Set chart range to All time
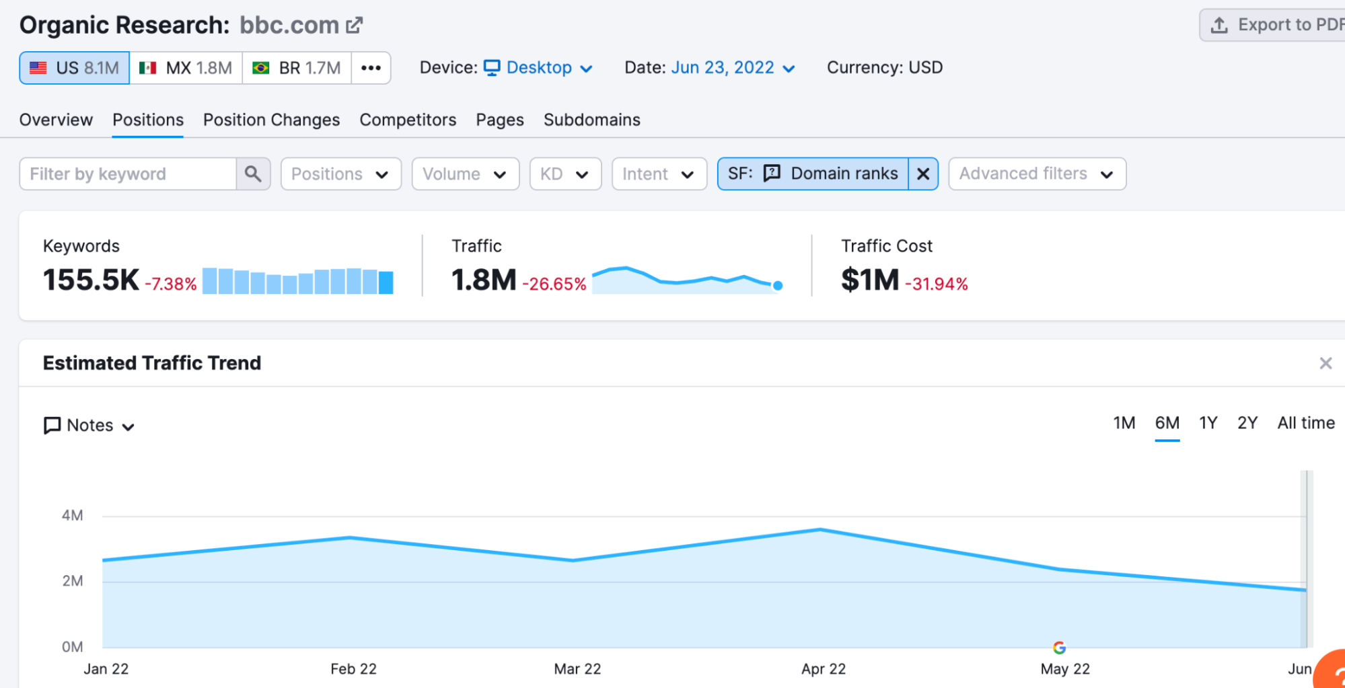 pos(1306,423)
